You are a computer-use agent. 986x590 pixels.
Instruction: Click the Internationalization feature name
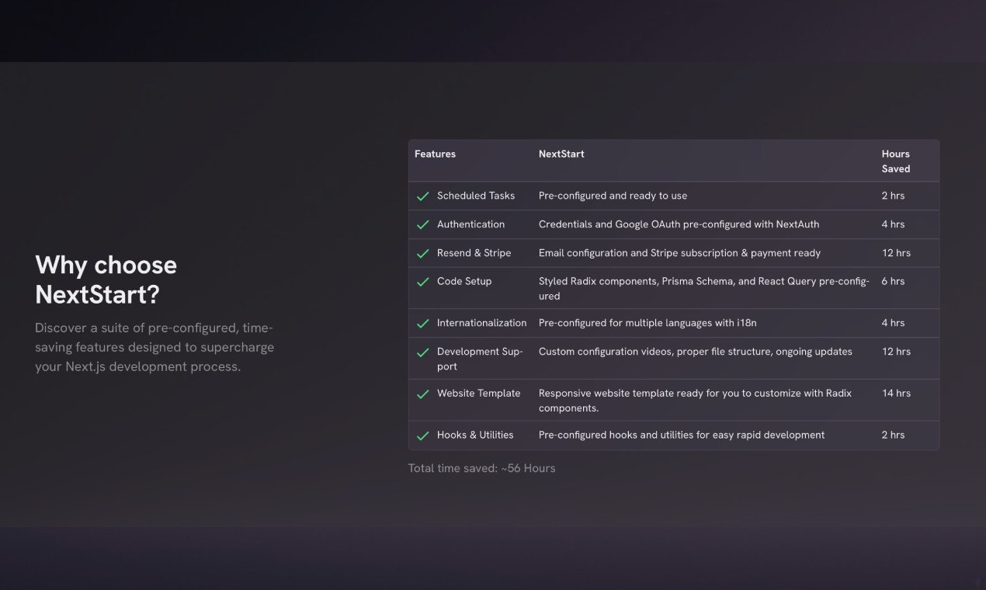[x=481, y=323]
